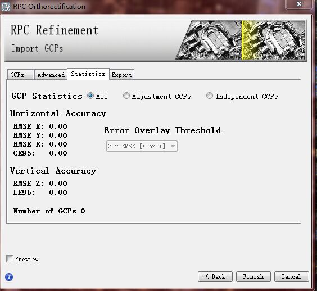This screenshot has width=317, height=291.
Task: Enable the Preview checkbox
Action: click(x=10, y=258)
